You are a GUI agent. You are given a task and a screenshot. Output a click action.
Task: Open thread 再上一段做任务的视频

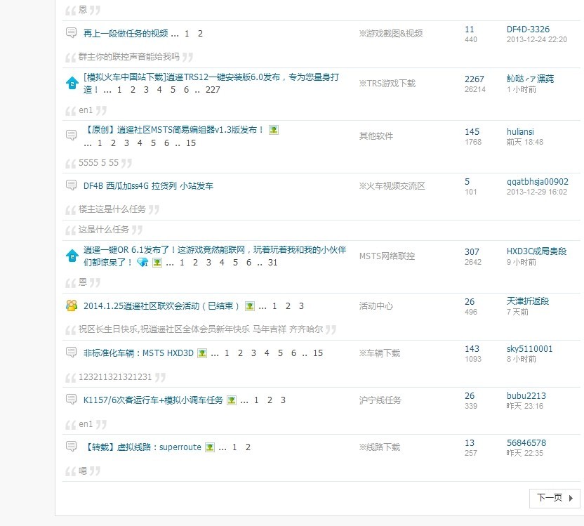125,33
